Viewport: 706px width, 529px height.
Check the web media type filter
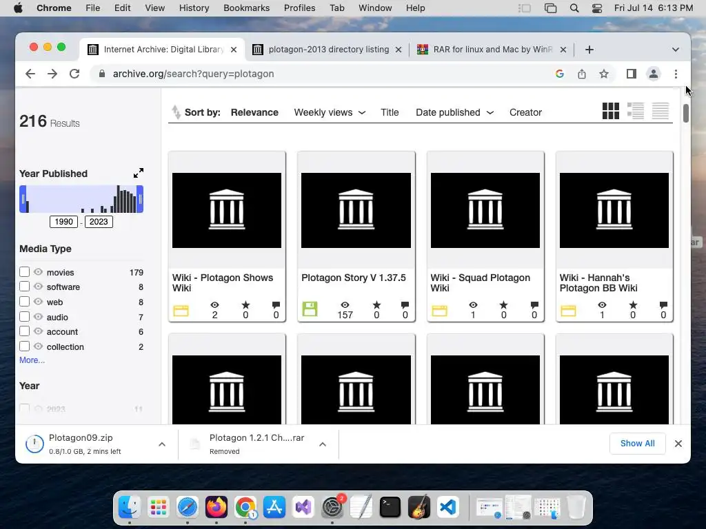(x=24, y=302)
